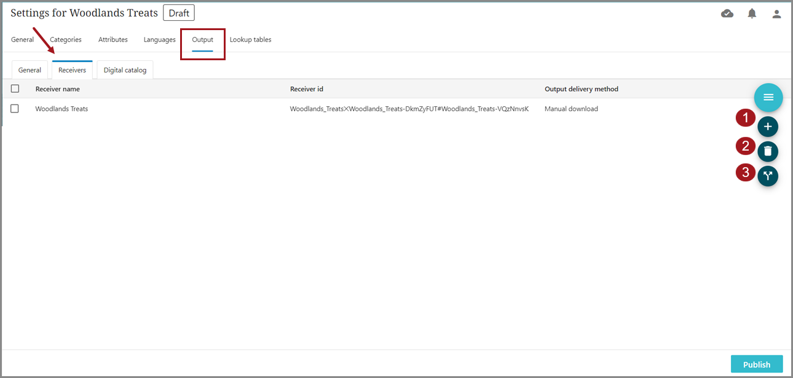Select the Output tab
The height and width of the screenshot is (378, 793).
pos(202,39)
